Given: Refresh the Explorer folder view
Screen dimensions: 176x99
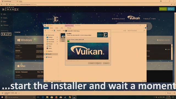Looking at the screenshot, I should 125,31.
